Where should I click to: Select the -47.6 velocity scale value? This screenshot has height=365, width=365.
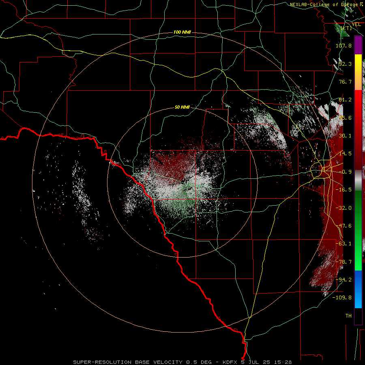tap(344, 226)
